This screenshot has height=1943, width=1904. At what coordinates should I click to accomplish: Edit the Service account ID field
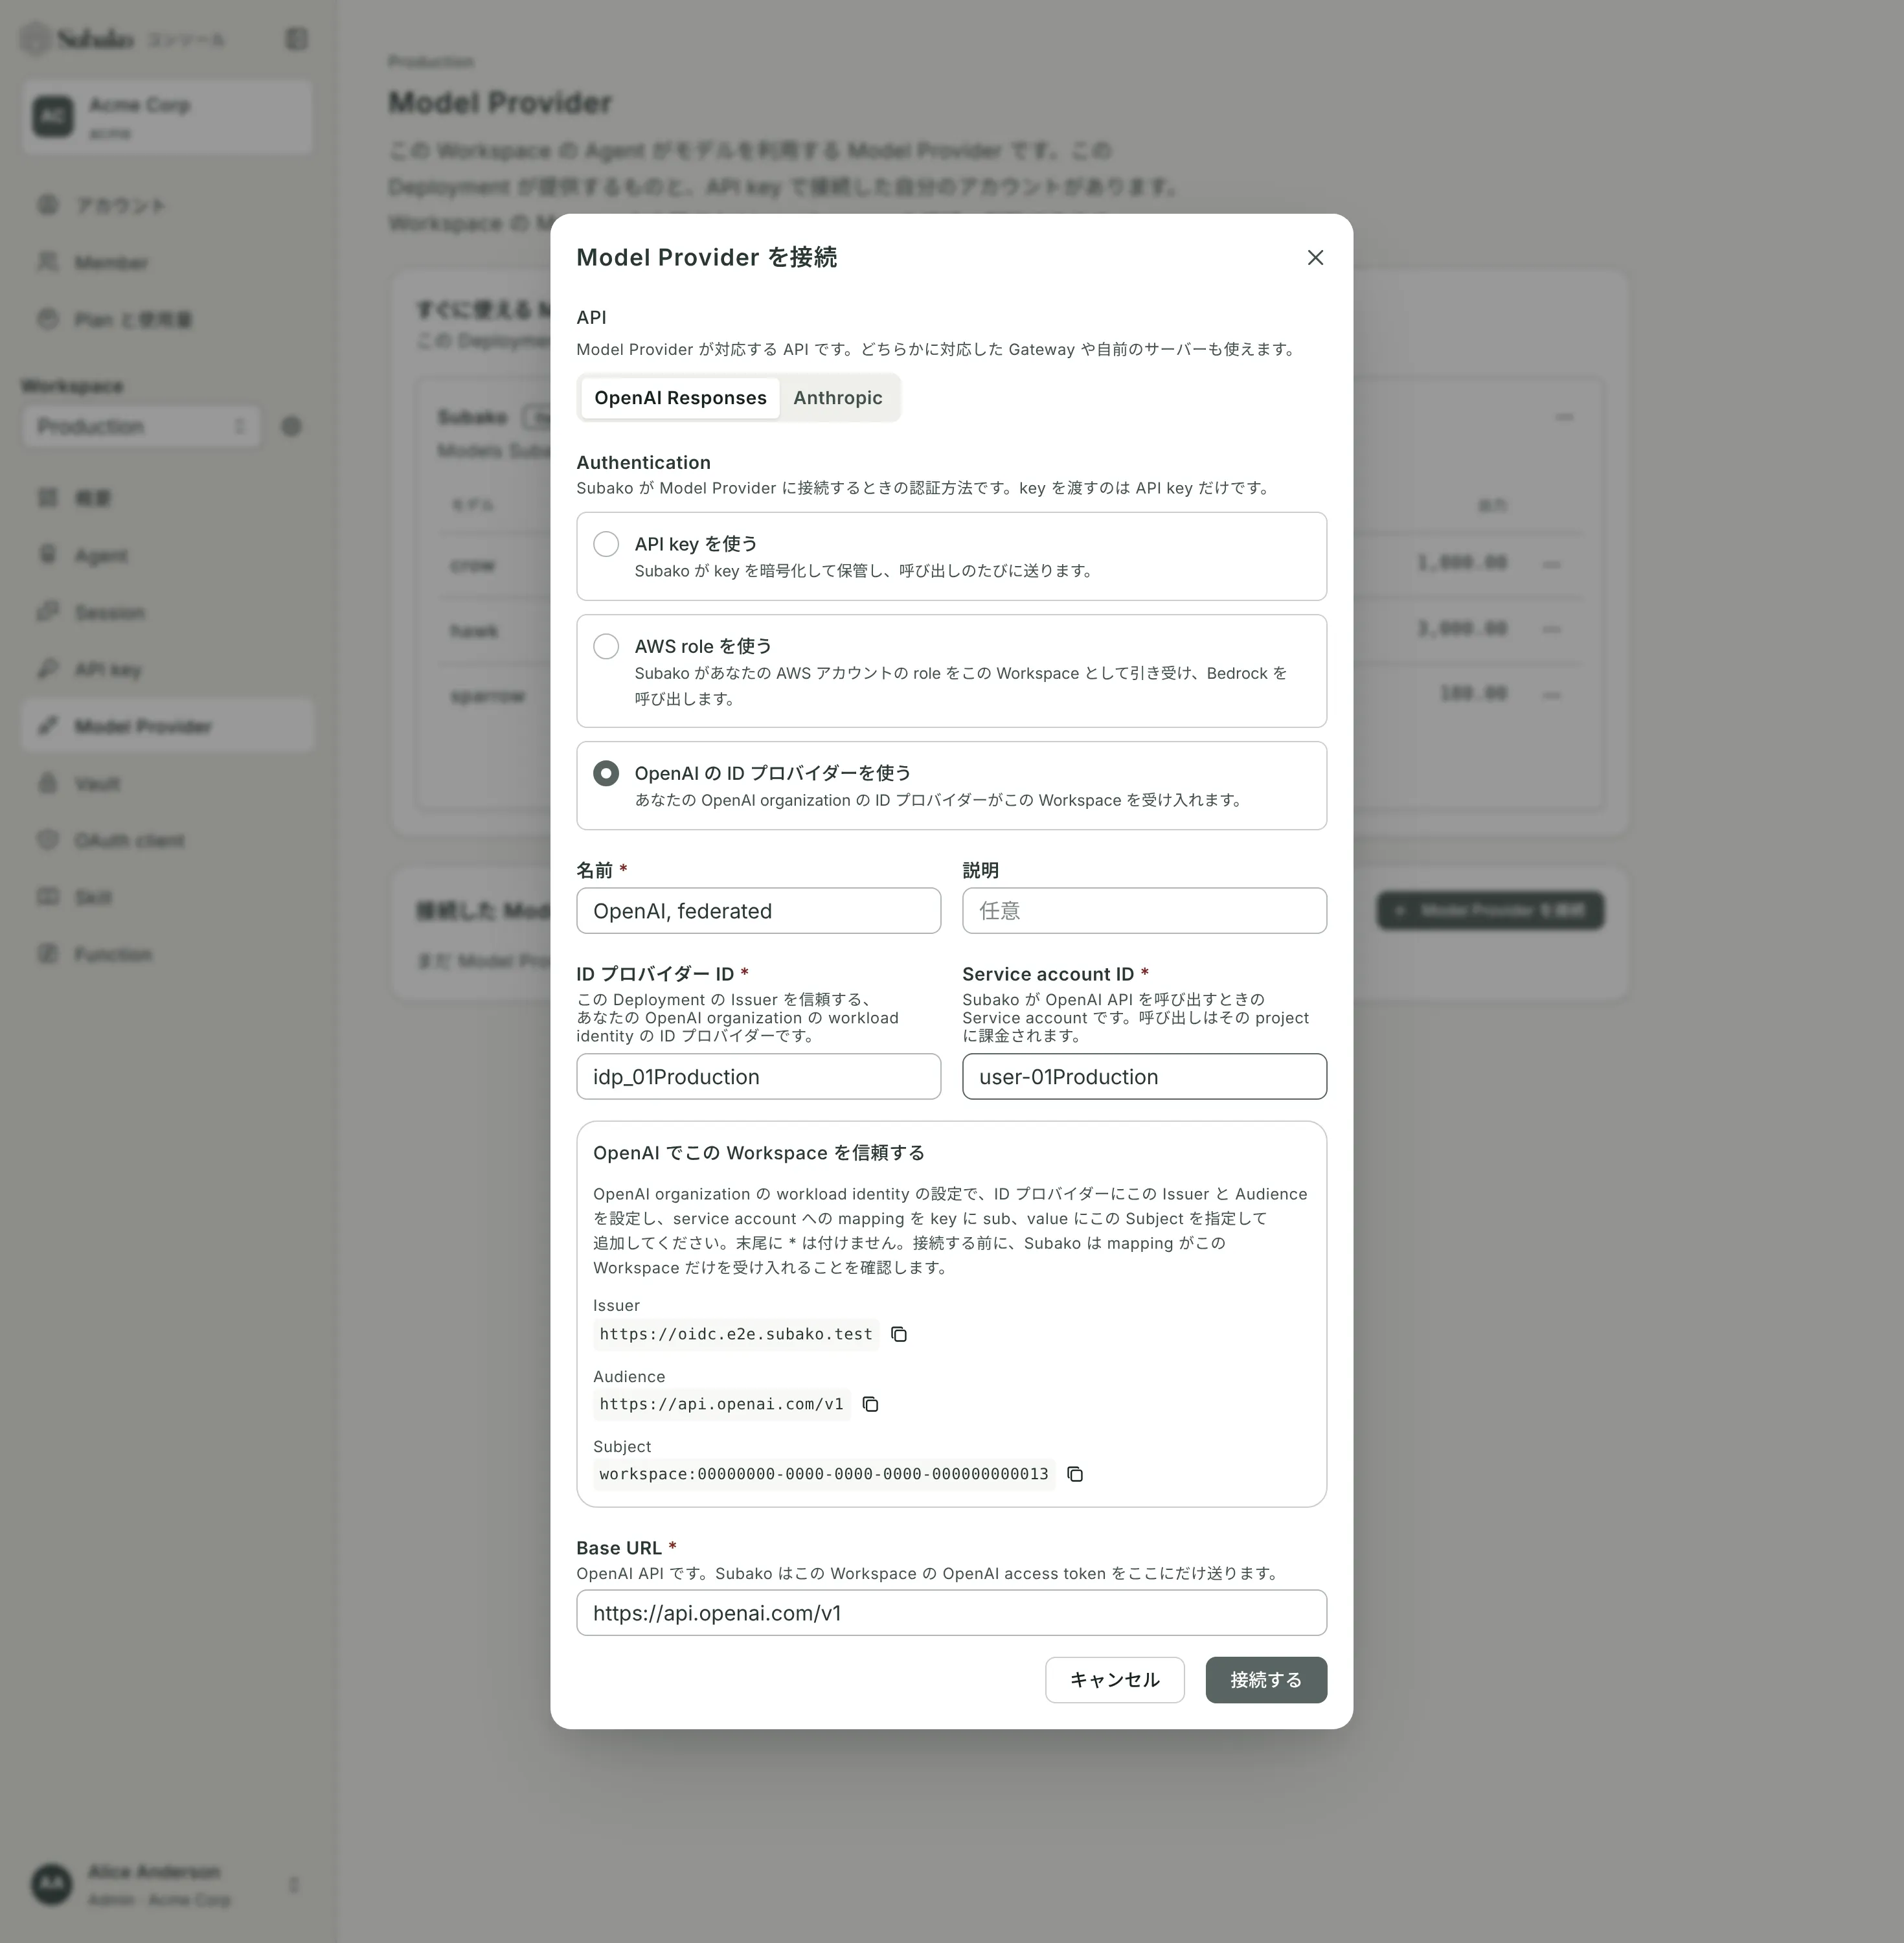[1144, 1077]
